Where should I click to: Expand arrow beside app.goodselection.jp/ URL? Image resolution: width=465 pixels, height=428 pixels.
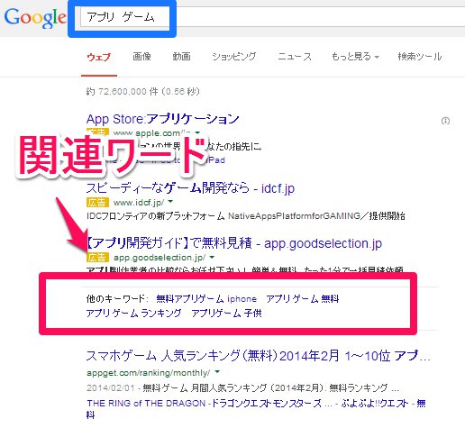click(212, 257)
